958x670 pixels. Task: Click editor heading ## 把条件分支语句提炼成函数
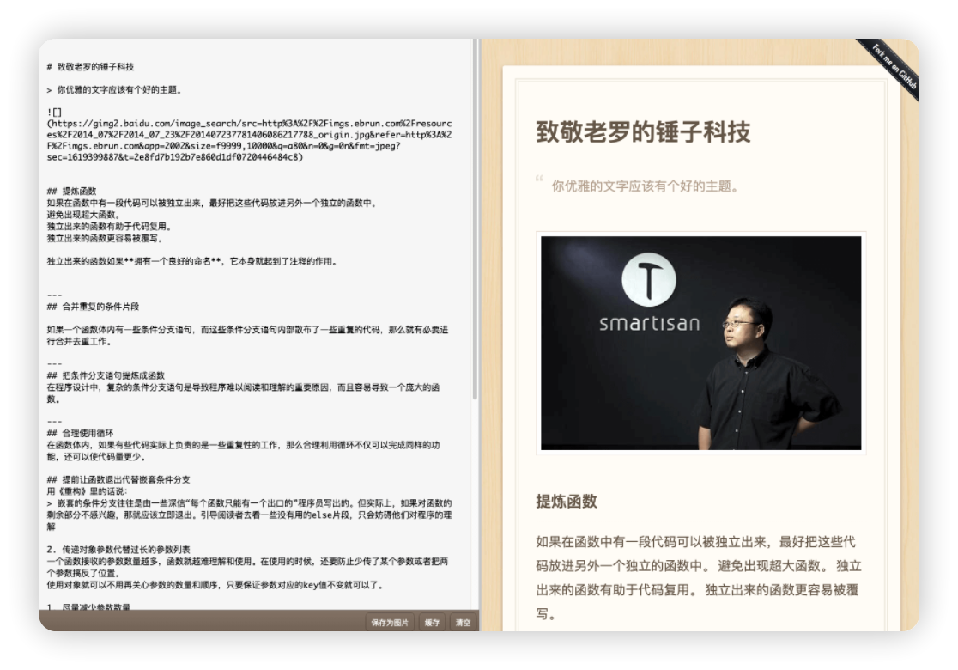[106, 375]
